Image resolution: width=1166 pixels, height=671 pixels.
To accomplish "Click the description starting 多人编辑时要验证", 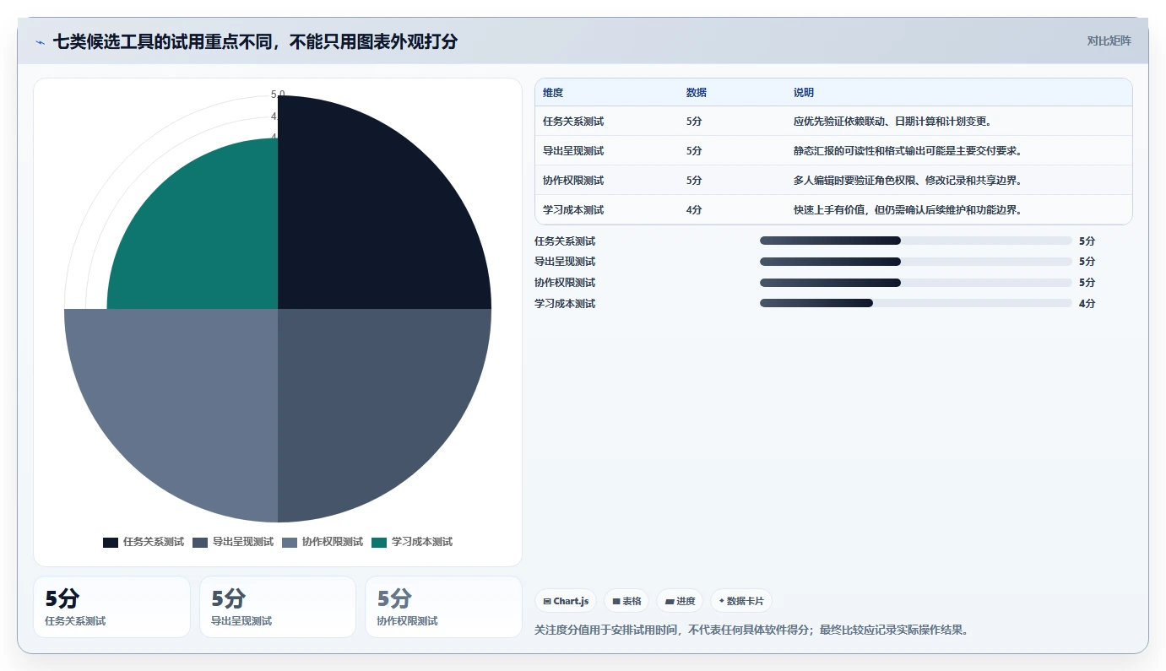I will coord(908,181).
